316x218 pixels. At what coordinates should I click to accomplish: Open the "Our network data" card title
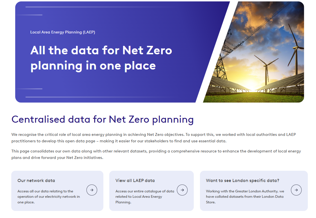coord(36,181)
